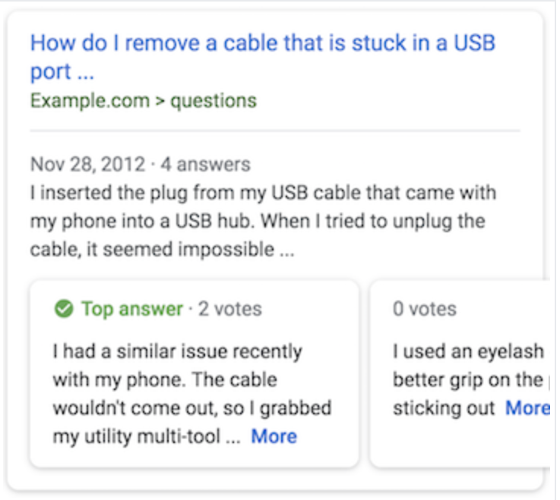Viewport: 560px width, 500px height.
Task: Click the "2 votes" count text
Action: point(229,309)
